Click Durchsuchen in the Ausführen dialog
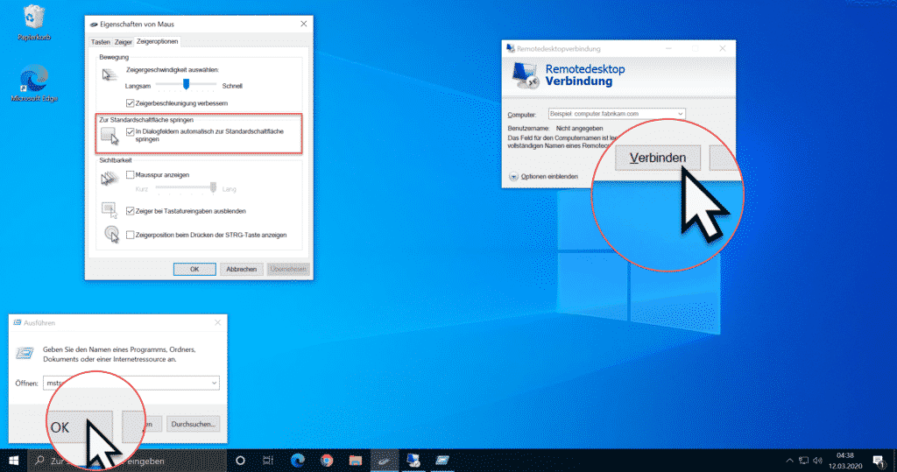The height and width of the screenshot is (472, 897). (x=193, y=425)
